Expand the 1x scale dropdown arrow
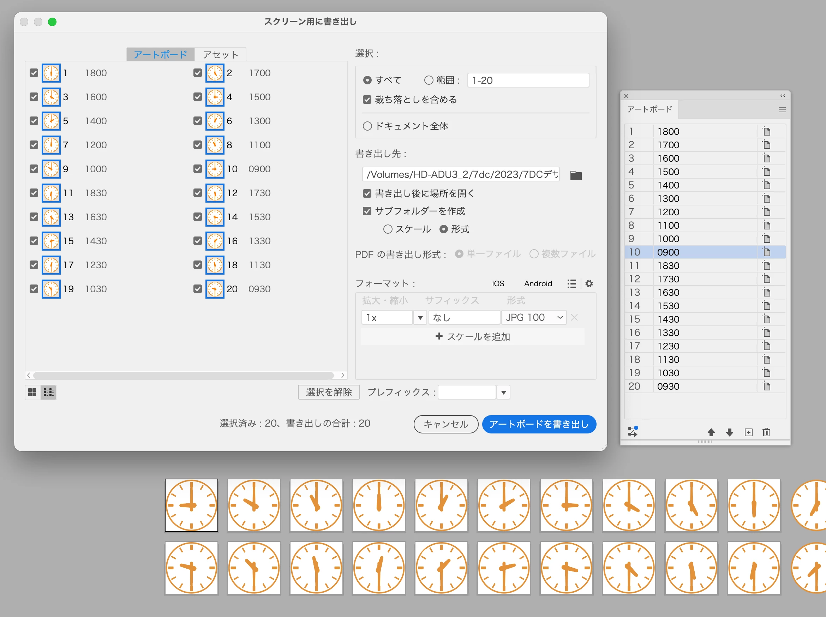826x617 pixels. tap(420, 317)
